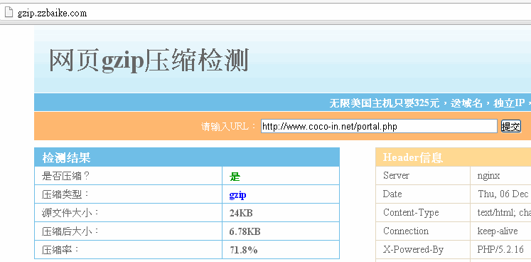Select the Thu, 06 Dec value

pos(503,194)
